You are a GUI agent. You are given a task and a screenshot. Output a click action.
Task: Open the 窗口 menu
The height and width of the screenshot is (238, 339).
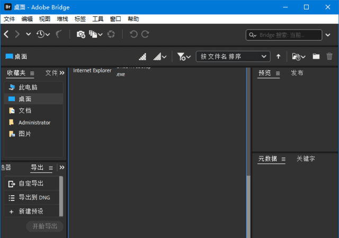click(x=115, y=19)
